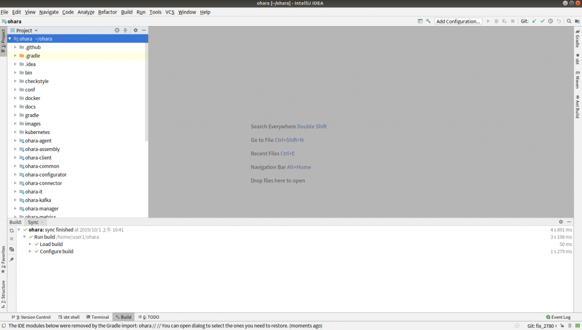The width and height of the screenshot is (582, 330).
Task: Click the Stop square icon in toolbar
Action: pos(513,21)
